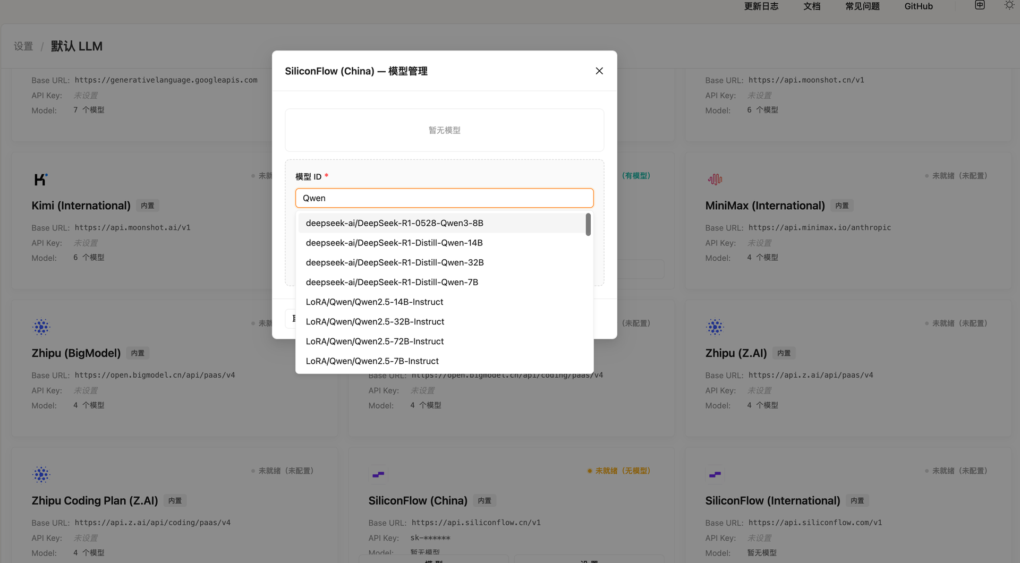Click the 内置 badge beside Kimi (International)
1020x563 pixels.
[148, 206]
